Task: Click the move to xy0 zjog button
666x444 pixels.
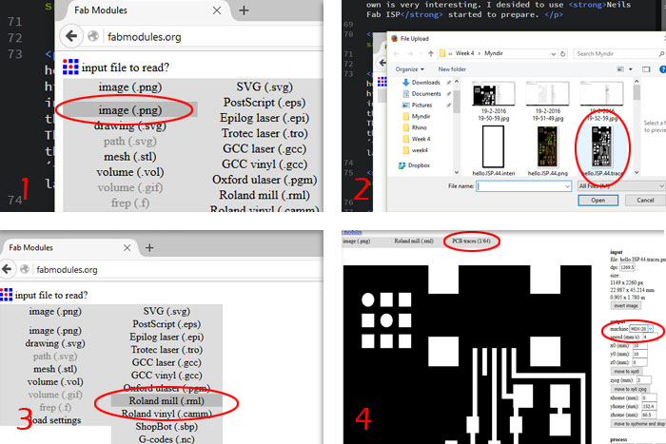Action: (630, 389)
